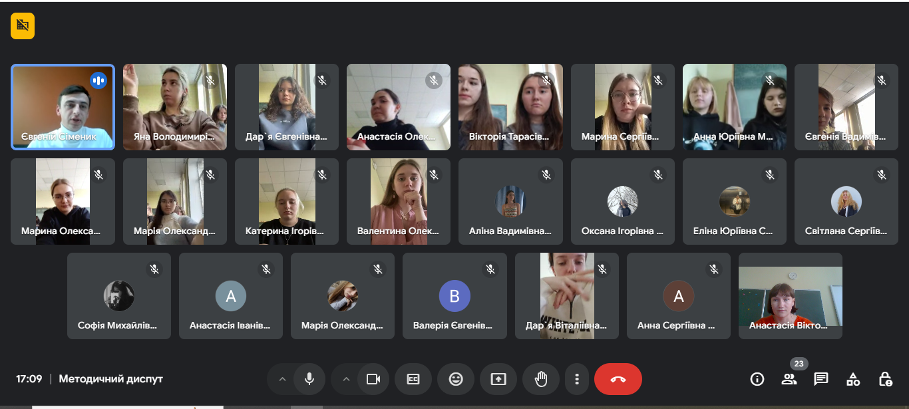
Task: Click the Анна Сергіївна letter A avatar
Action: click(x=679, y=296)
